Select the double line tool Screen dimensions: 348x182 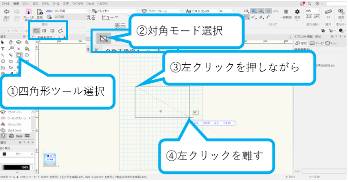tap(10, 55)
